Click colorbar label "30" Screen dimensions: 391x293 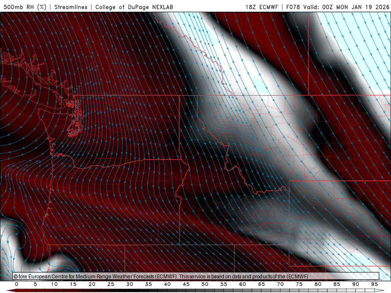click(x=130, y=284)
